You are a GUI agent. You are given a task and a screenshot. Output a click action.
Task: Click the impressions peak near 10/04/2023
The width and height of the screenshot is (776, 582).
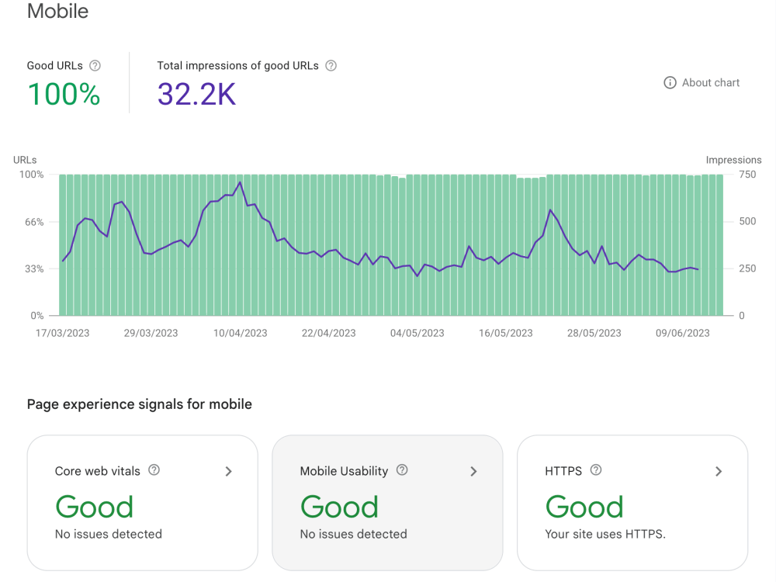240,182
